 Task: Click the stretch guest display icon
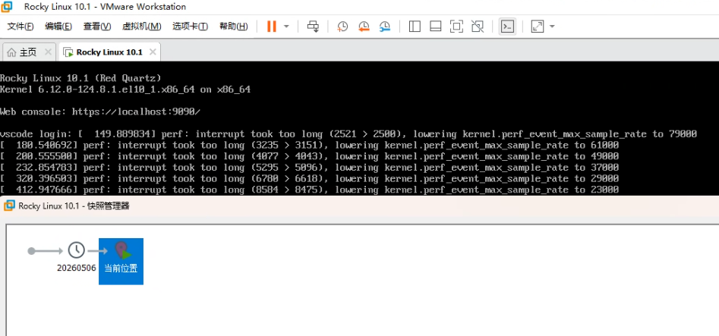537,27
